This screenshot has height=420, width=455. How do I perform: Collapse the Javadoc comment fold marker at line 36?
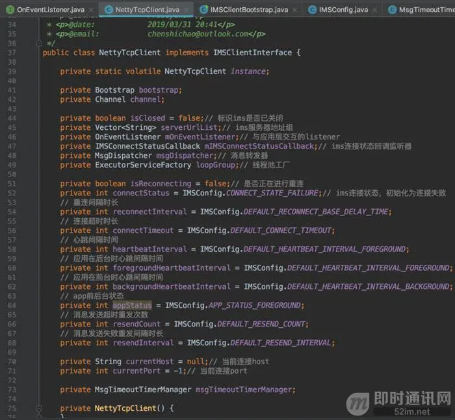pos(39,43)
